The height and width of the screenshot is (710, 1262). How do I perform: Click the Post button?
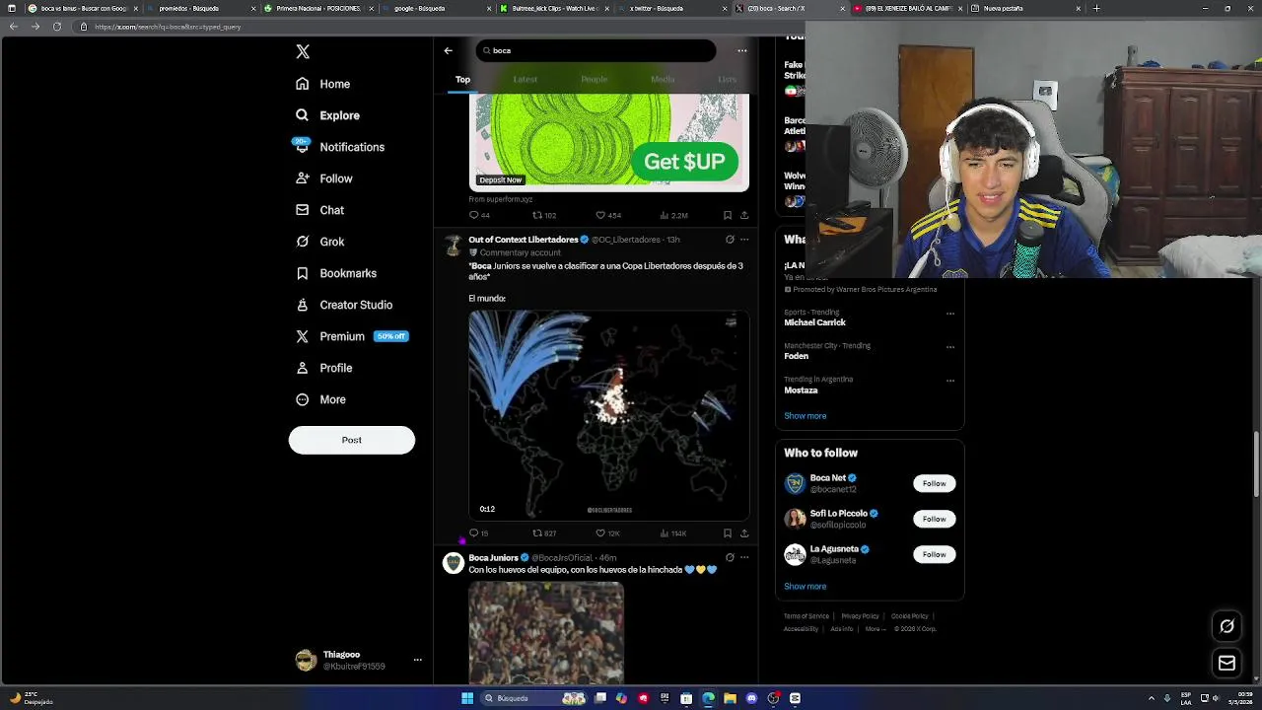pos(352,440)
